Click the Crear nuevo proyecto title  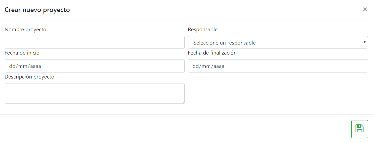pyautogui.click(x=37, y=10)
